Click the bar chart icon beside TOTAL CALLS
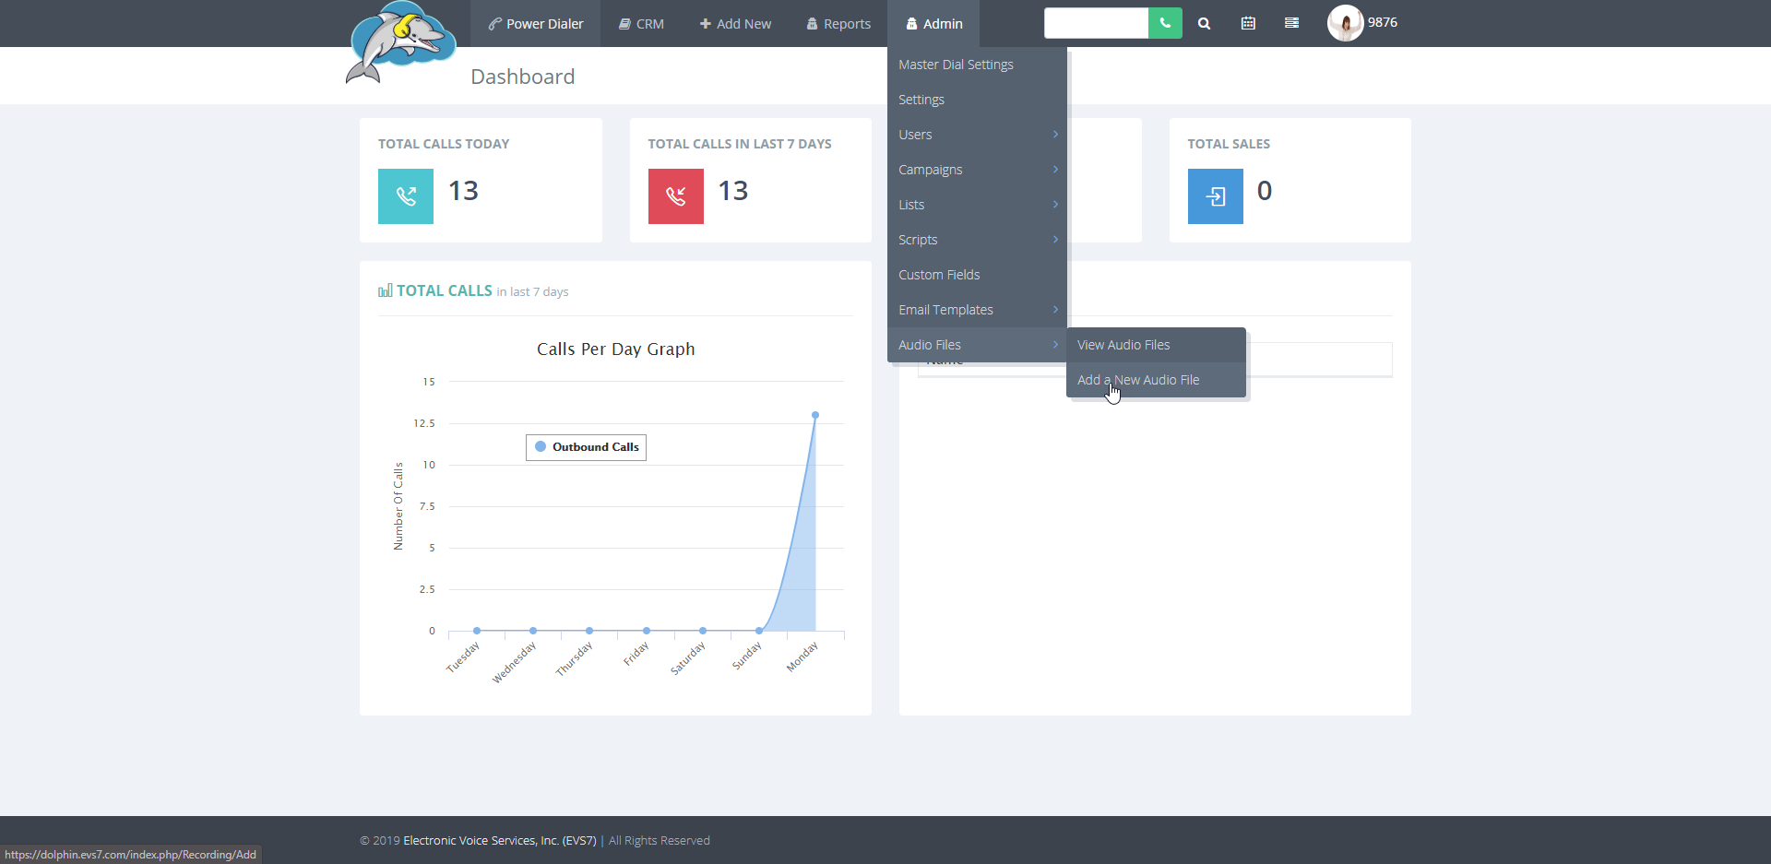Image resolution: width=1771 pixels, height=864 pixels. point(386,290)
